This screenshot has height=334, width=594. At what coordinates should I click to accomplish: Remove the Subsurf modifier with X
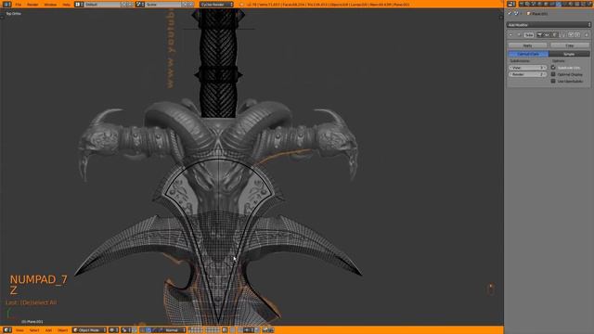pyautogui.click(x=587, y=35)
